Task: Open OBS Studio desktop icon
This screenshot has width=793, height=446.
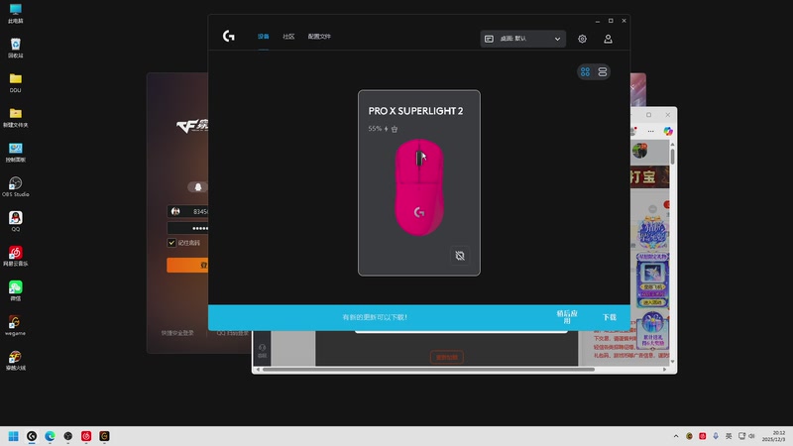Action: pos(16,187)
